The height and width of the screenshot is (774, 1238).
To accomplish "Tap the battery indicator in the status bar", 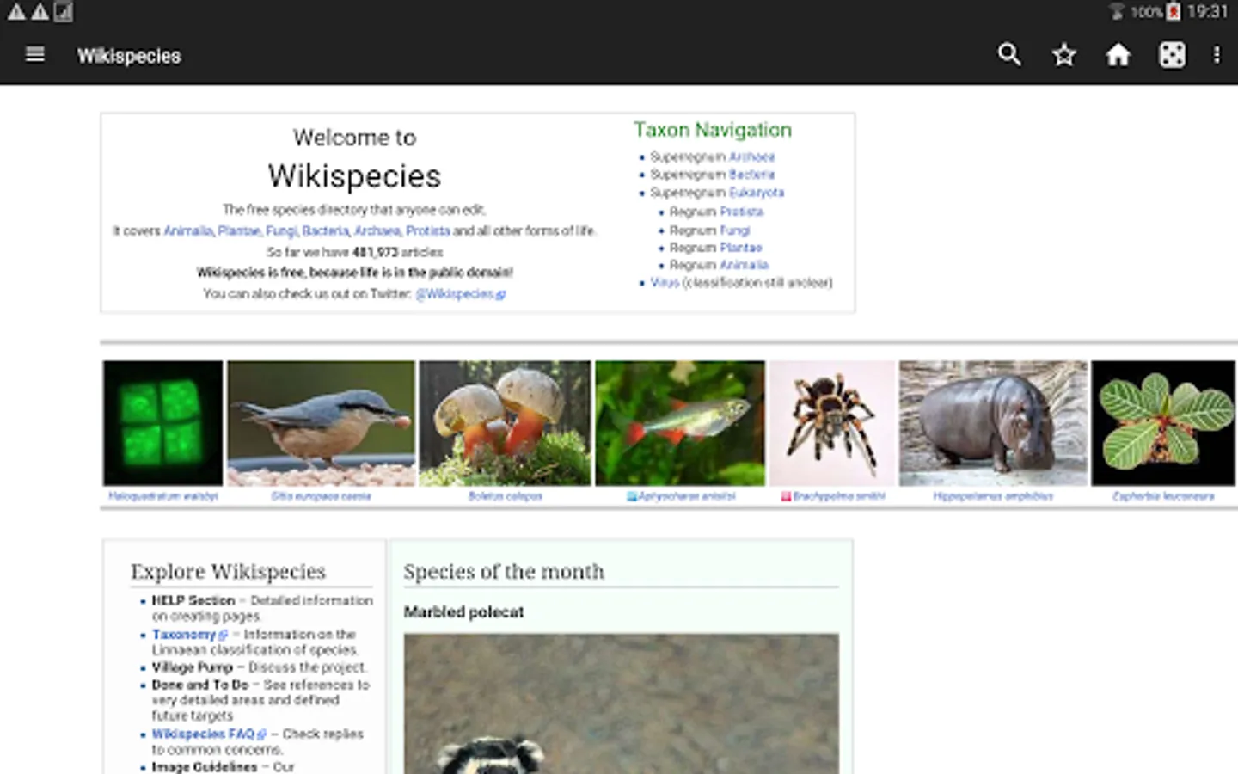I will [1174, 12].
